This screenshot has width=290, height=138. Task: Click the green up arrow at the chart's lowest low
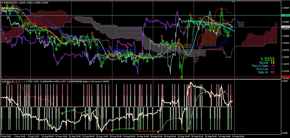click(182, 76)
